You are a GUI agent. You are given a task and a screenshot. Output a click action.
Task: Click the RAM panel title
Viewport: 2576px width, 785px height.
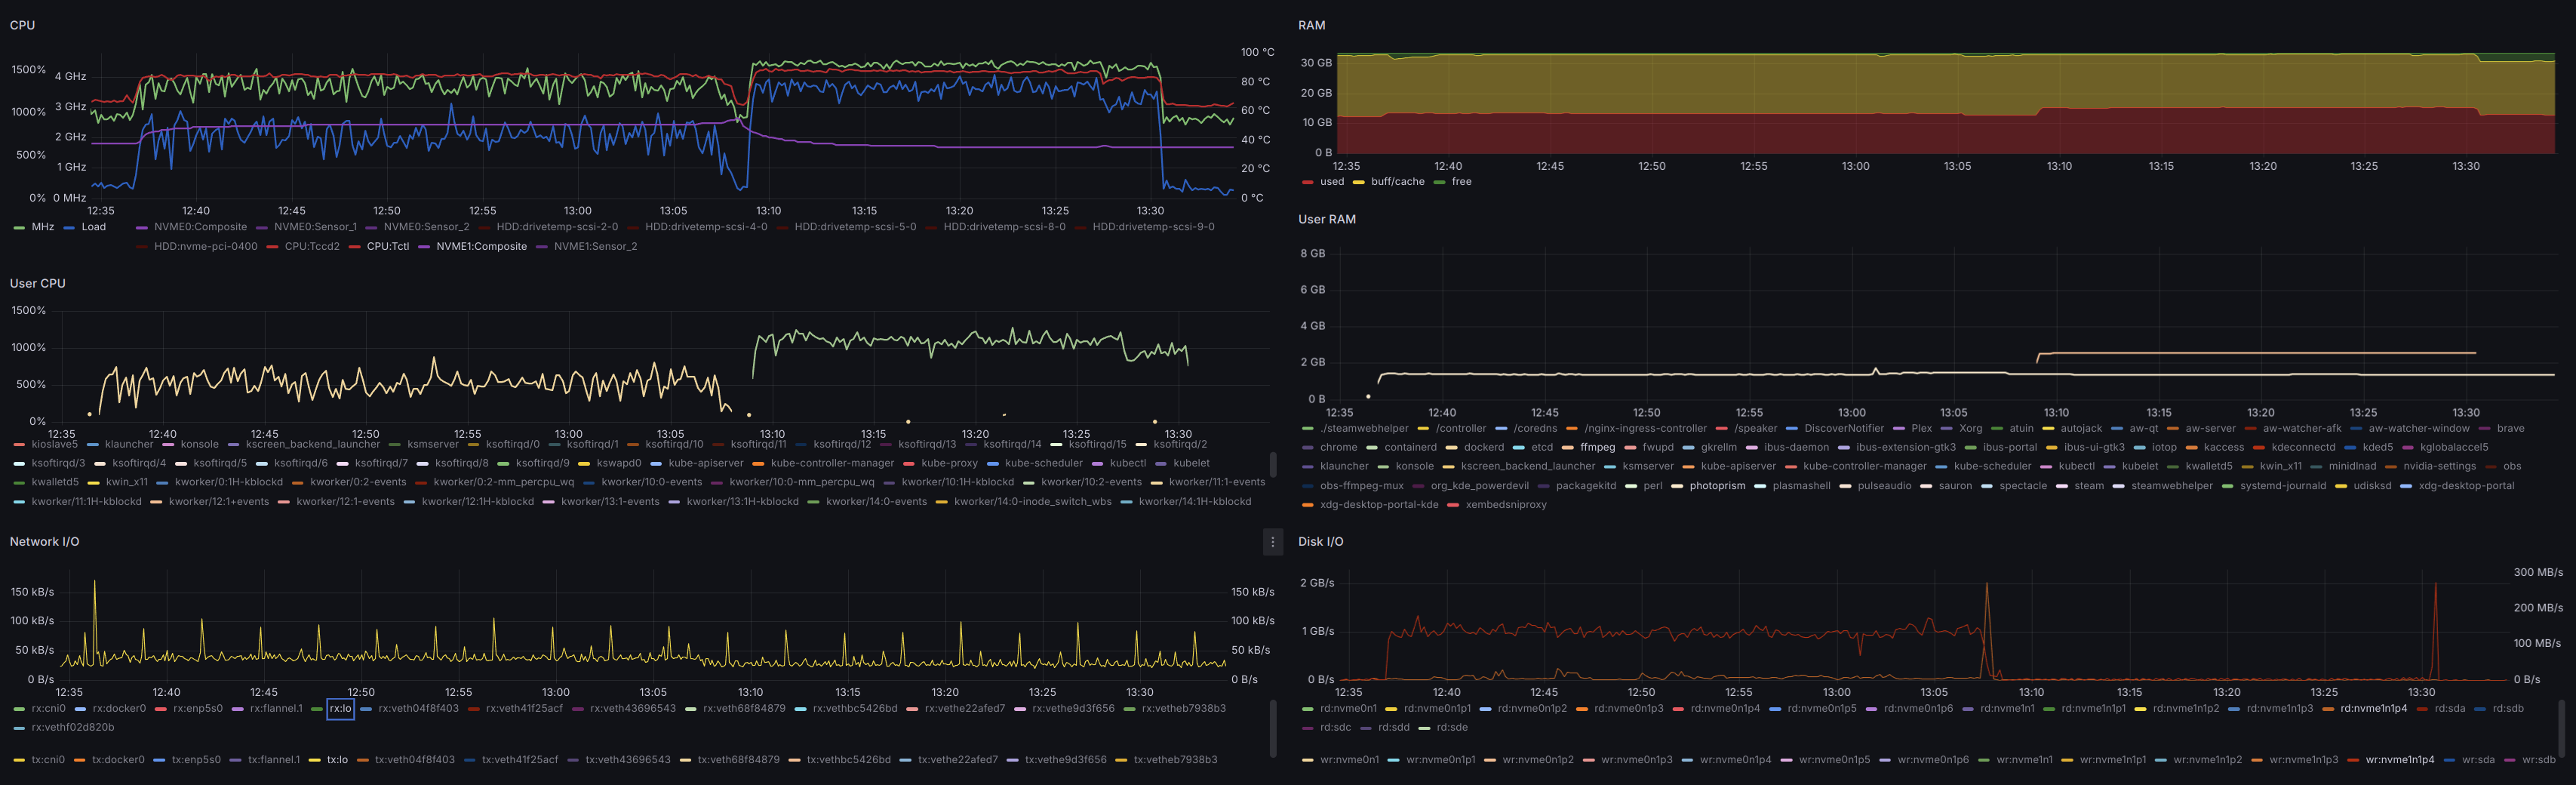[1311, 25]
